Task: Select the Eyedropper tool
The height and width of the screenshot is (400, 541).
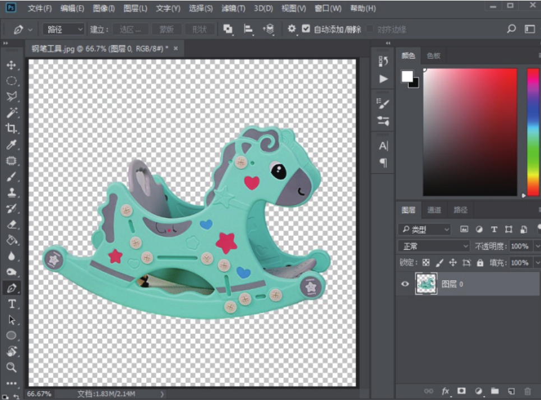Action: [x=11, y=145]
